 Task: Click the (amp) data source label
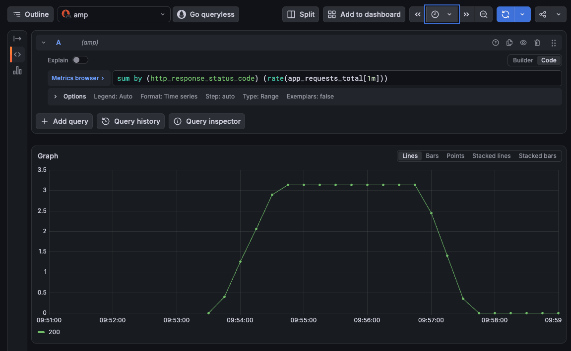(90, 43)
